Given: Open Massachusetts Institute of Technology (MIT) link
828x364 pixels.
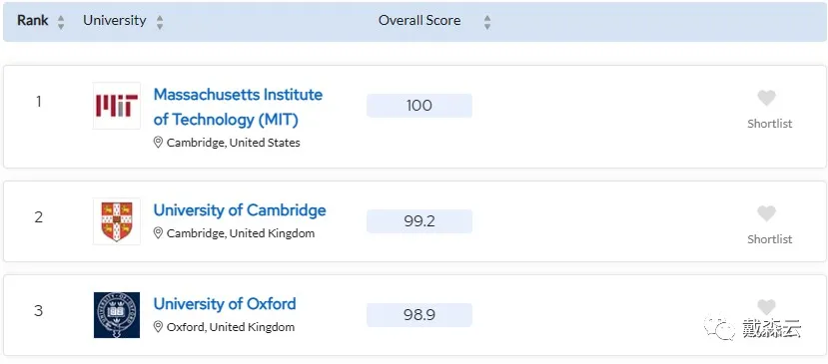Looking at the screenshot, I should (238, 107).
